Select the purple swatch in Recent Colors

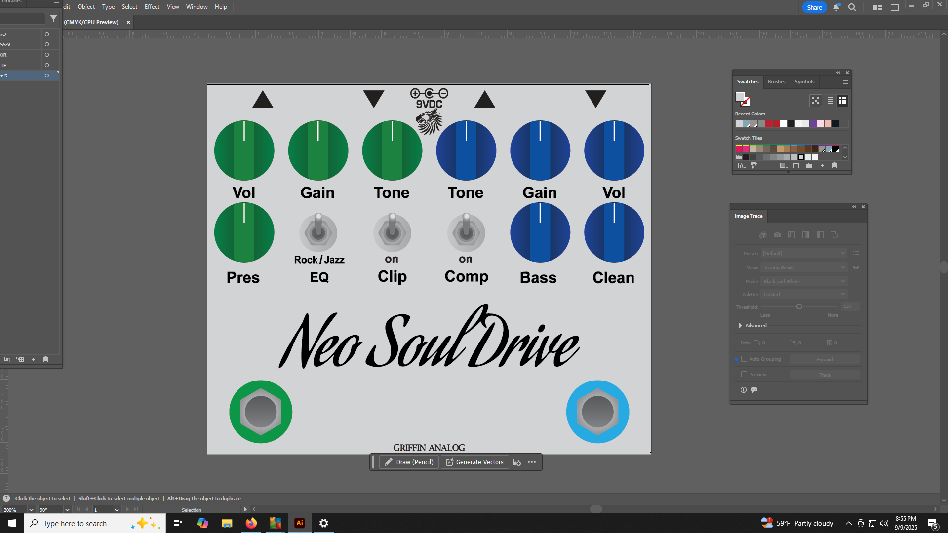[x=813, y=124]
